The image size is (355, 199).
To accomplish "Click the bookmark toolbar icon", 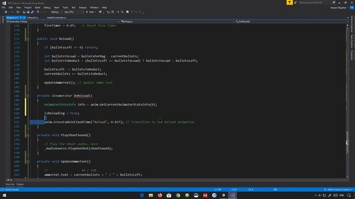I will (128, 12).
